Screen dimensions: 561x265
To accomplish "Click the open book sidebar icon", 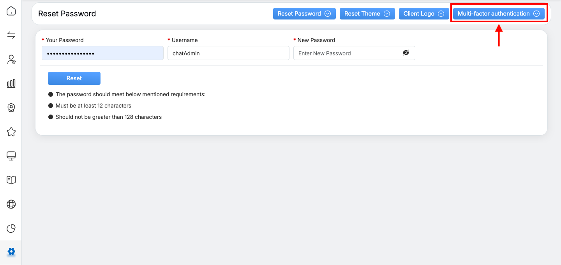I will coord(11,180).
